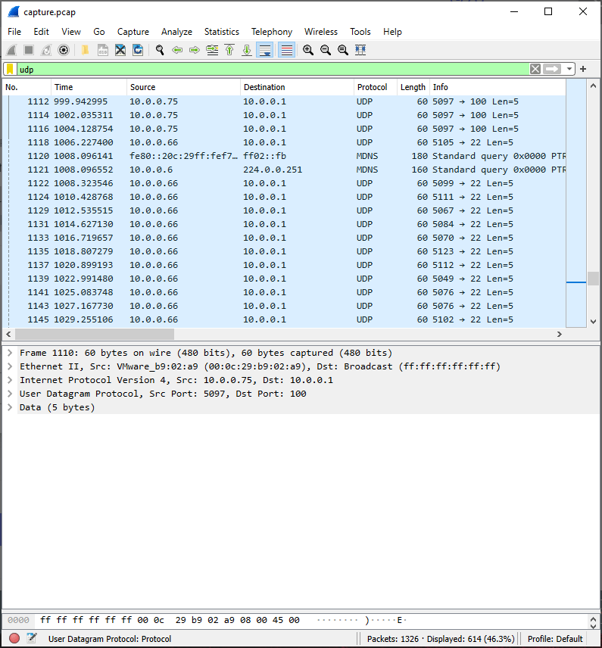The width and height of the screenshot is (602, 648).
Task: Click the Resize columns to fit icon
Action: (x=360, y=50)
